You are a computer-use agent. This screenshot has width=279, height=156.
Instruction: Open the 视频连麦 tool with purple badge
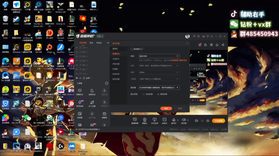point(80,103)
